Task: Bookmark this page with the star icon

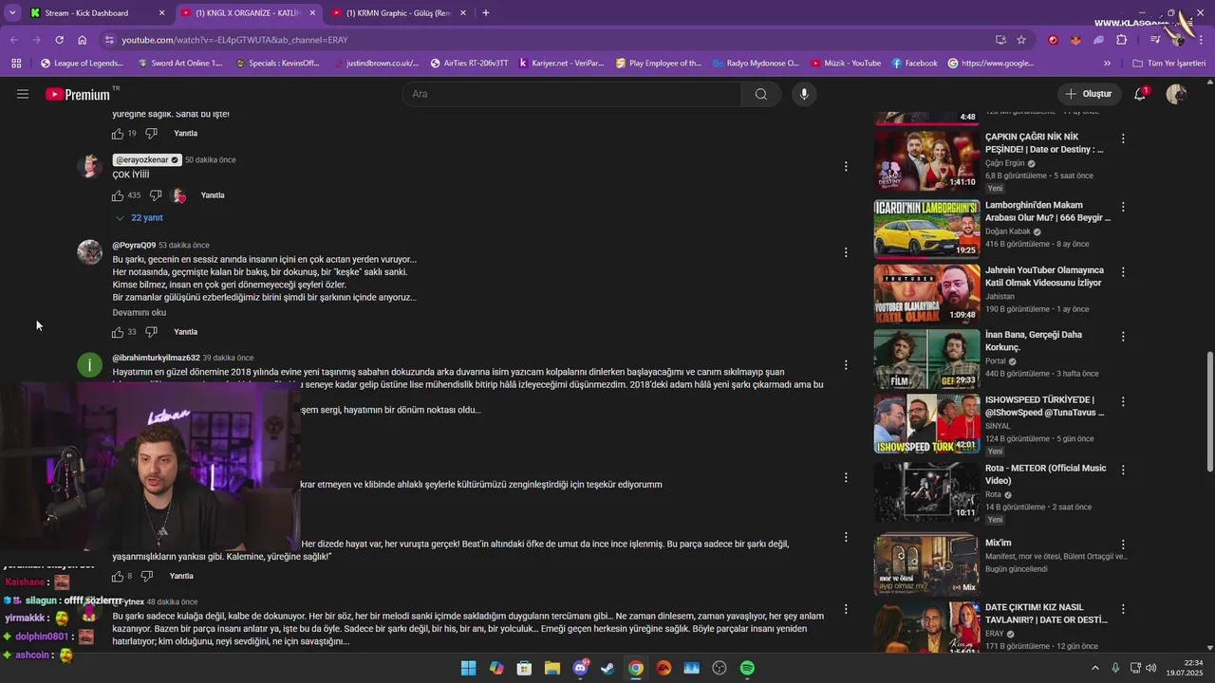Action: click(1021, 40)
